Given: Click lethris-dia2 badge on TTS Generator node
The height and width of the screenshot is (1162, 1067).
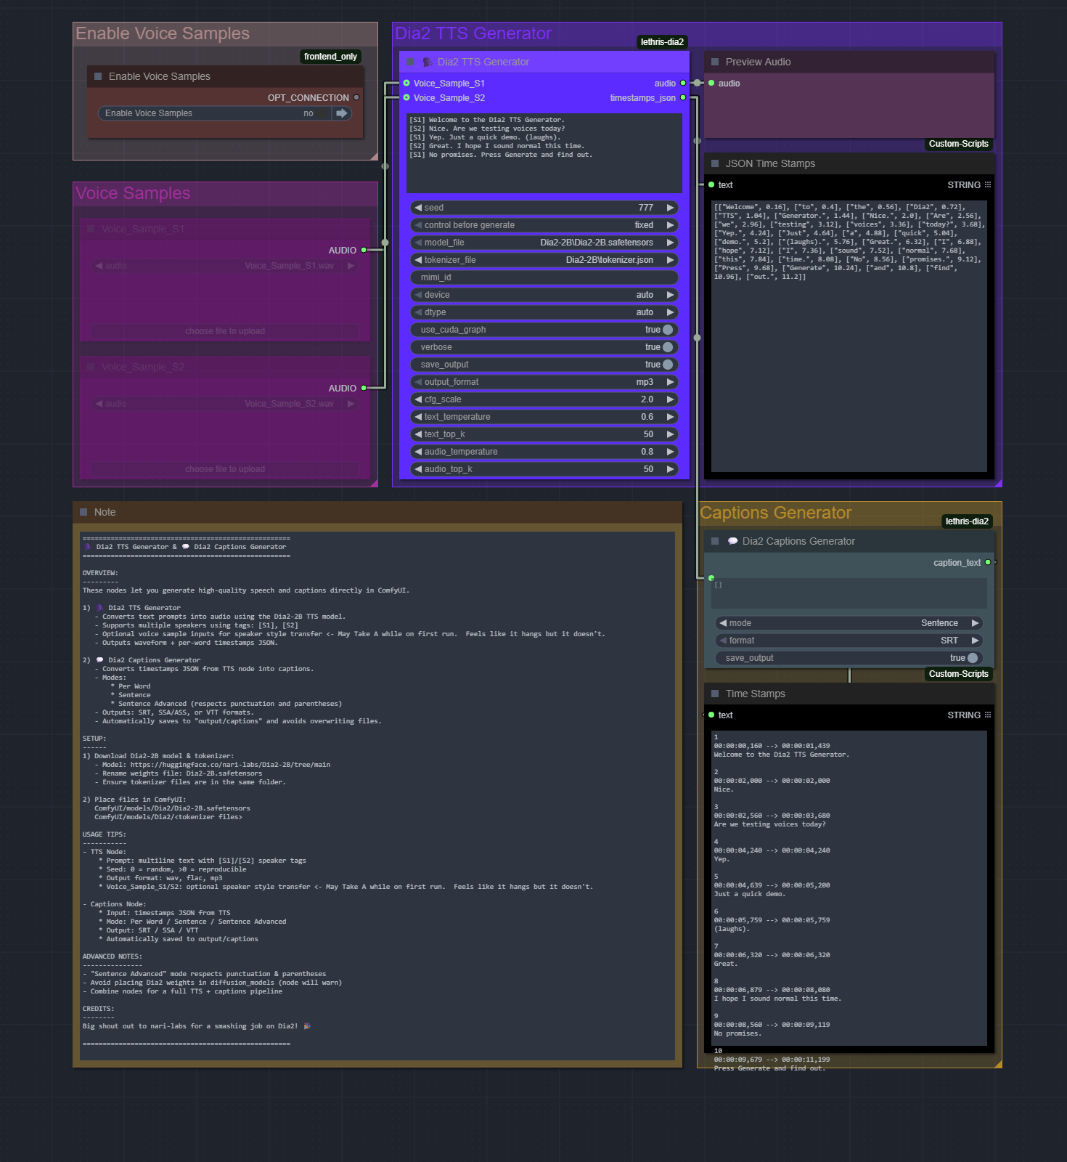Looking at the screenshot, I should pyautogui.click(x=662, y=42).
